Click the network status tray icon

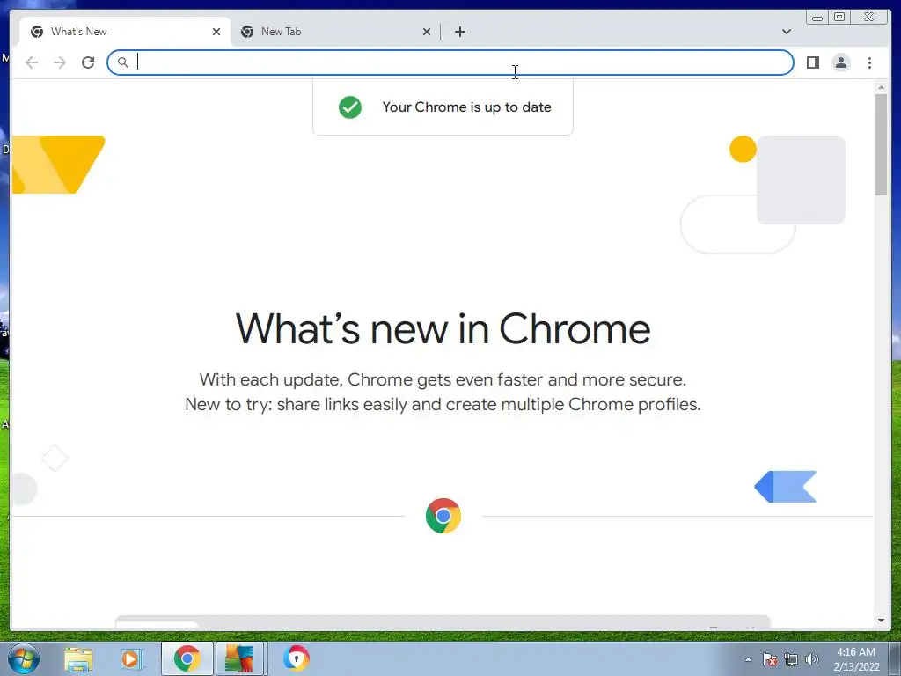pos(791,659)
